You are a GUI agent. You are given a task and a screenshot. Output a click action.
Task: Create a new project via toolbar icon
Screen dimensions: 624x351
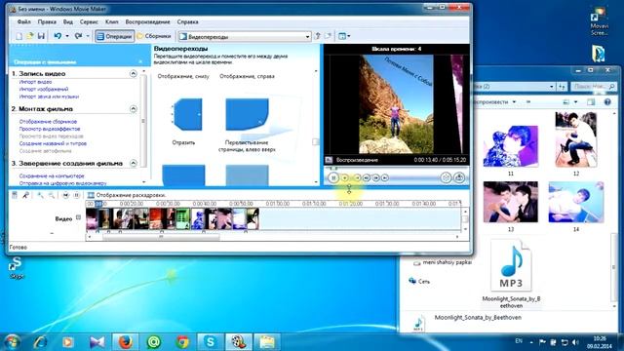click(x=19, y=36)
